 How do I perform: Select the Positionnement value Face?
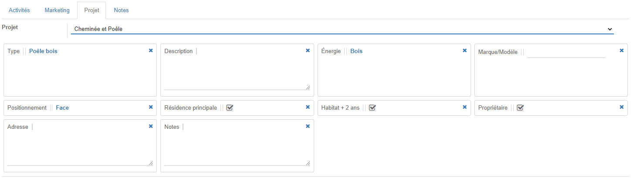(x=62, y=108)
